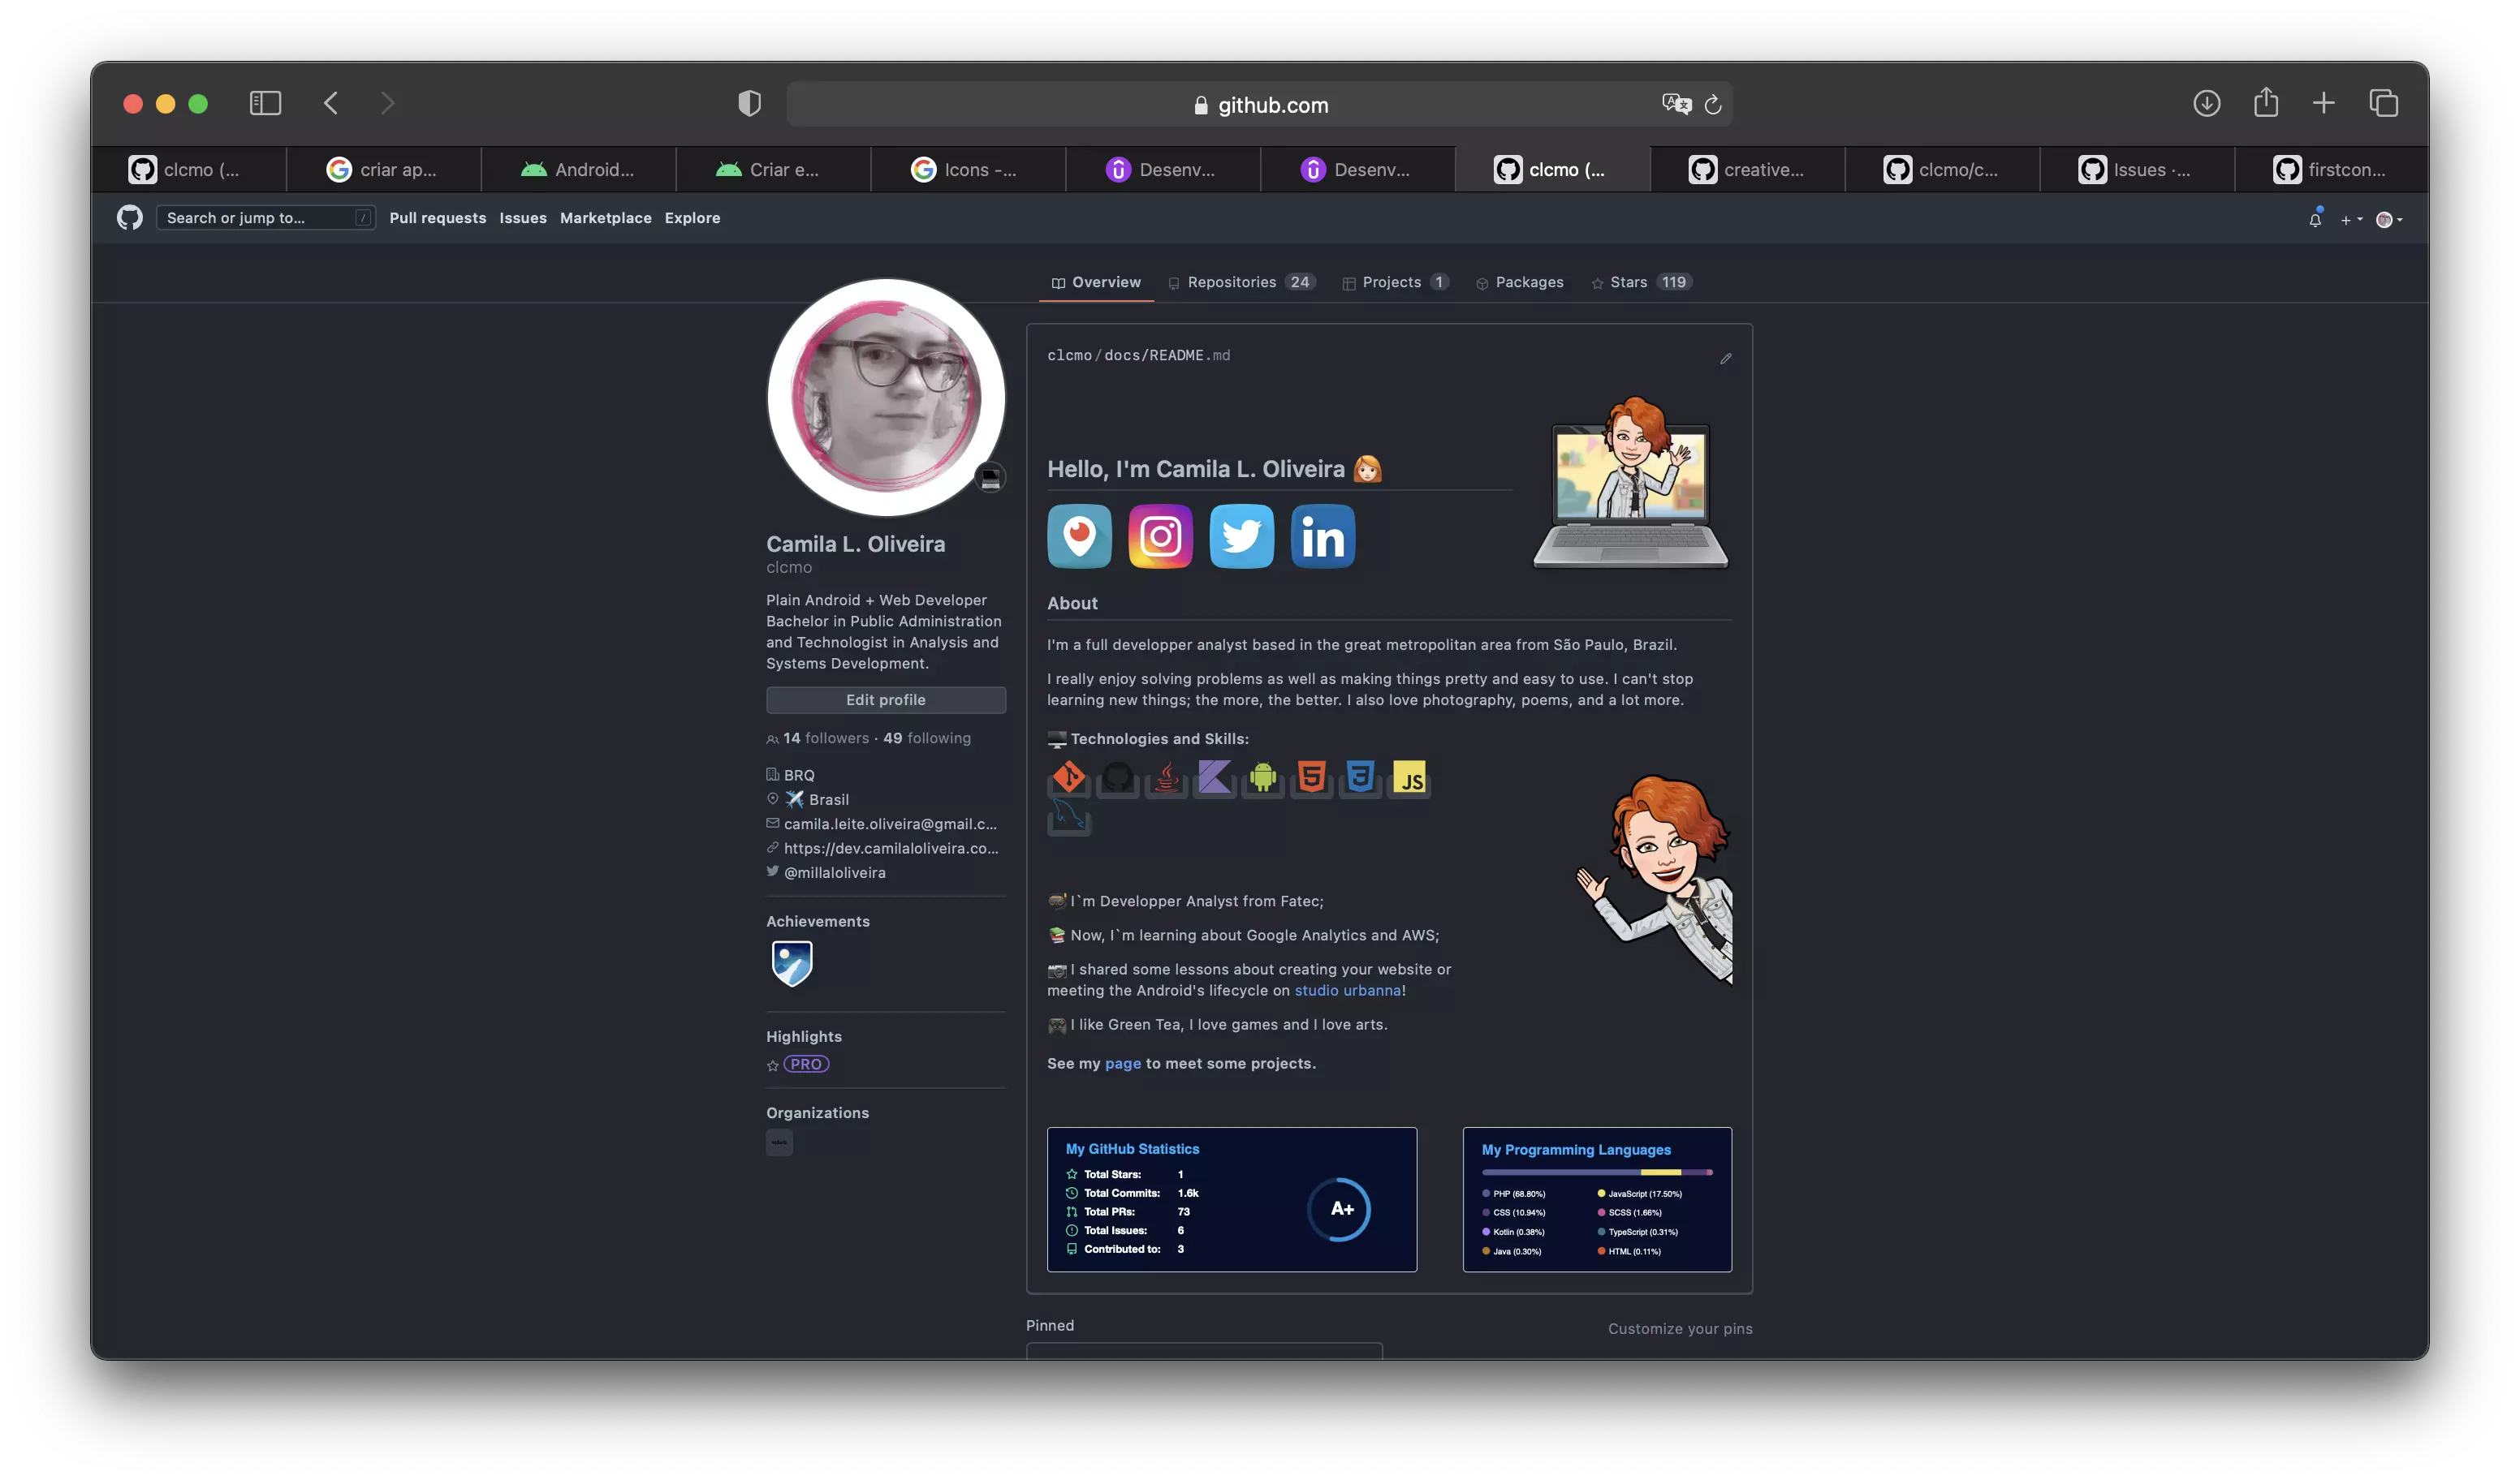Click the privacy shield icon
The image size is (2520, 1480).
pyautogui.click(x=749, y=103)
